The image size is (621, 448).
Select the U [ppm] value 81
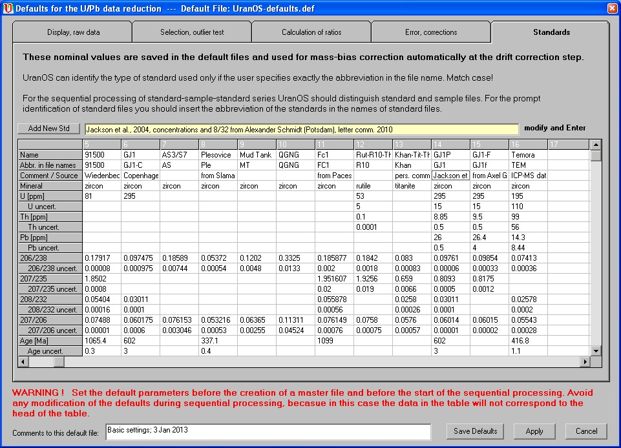(x=102, y=196)
